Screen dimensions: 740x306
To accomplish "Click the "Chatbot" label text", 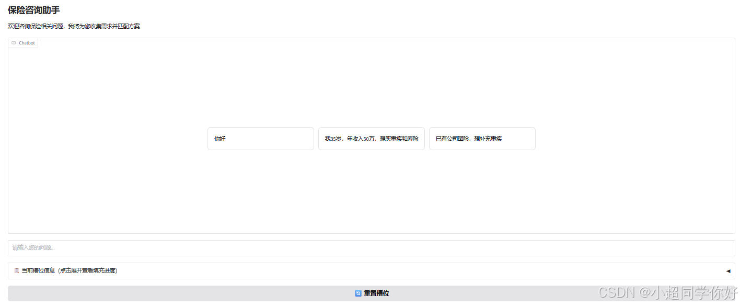I will 27,43.
